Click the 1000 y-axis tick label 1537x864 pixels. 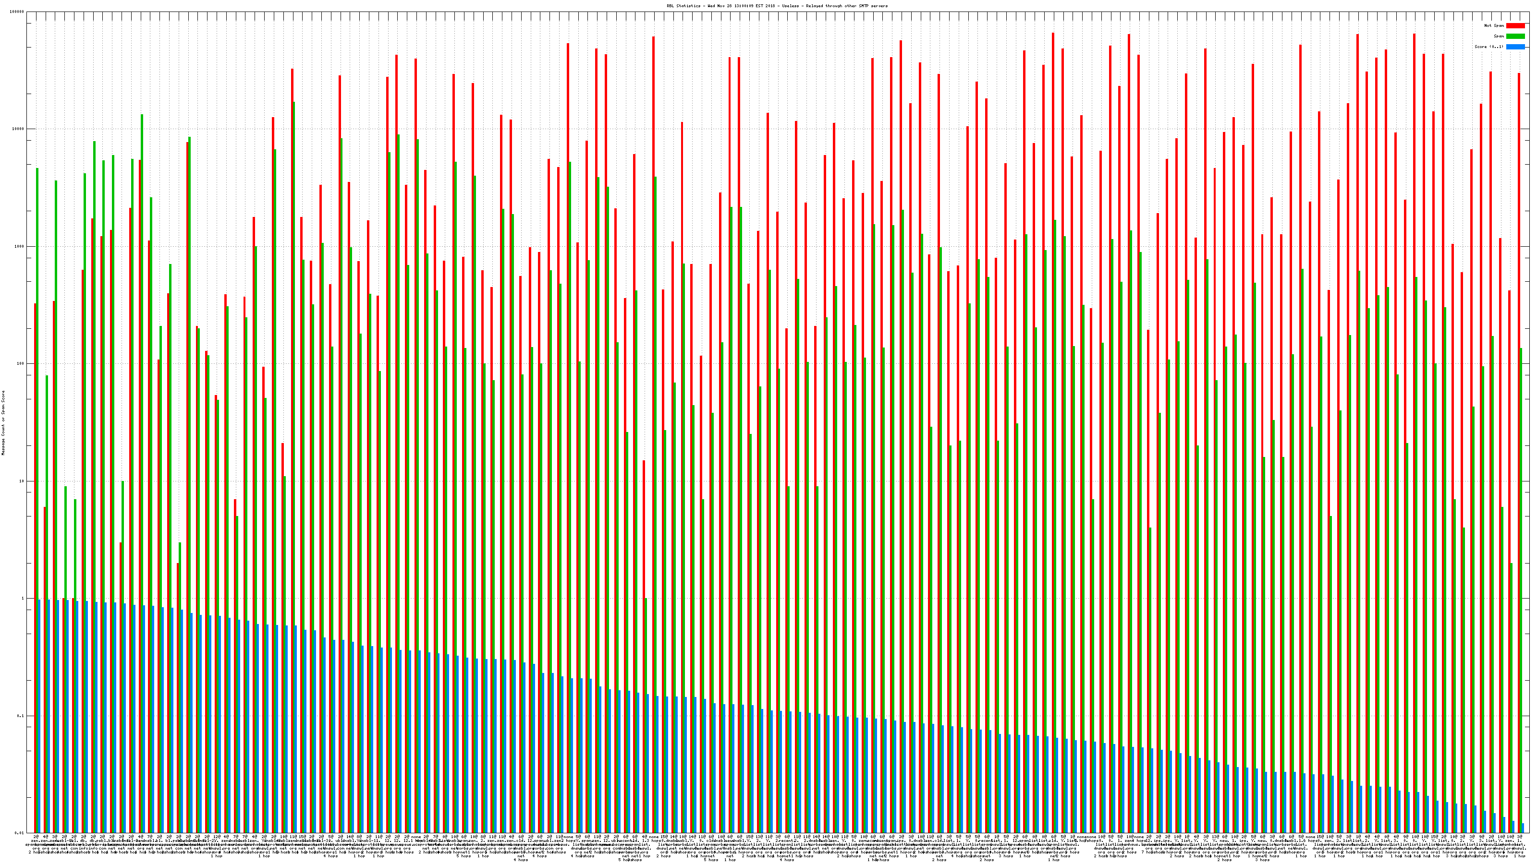click(x=20, y=246)
